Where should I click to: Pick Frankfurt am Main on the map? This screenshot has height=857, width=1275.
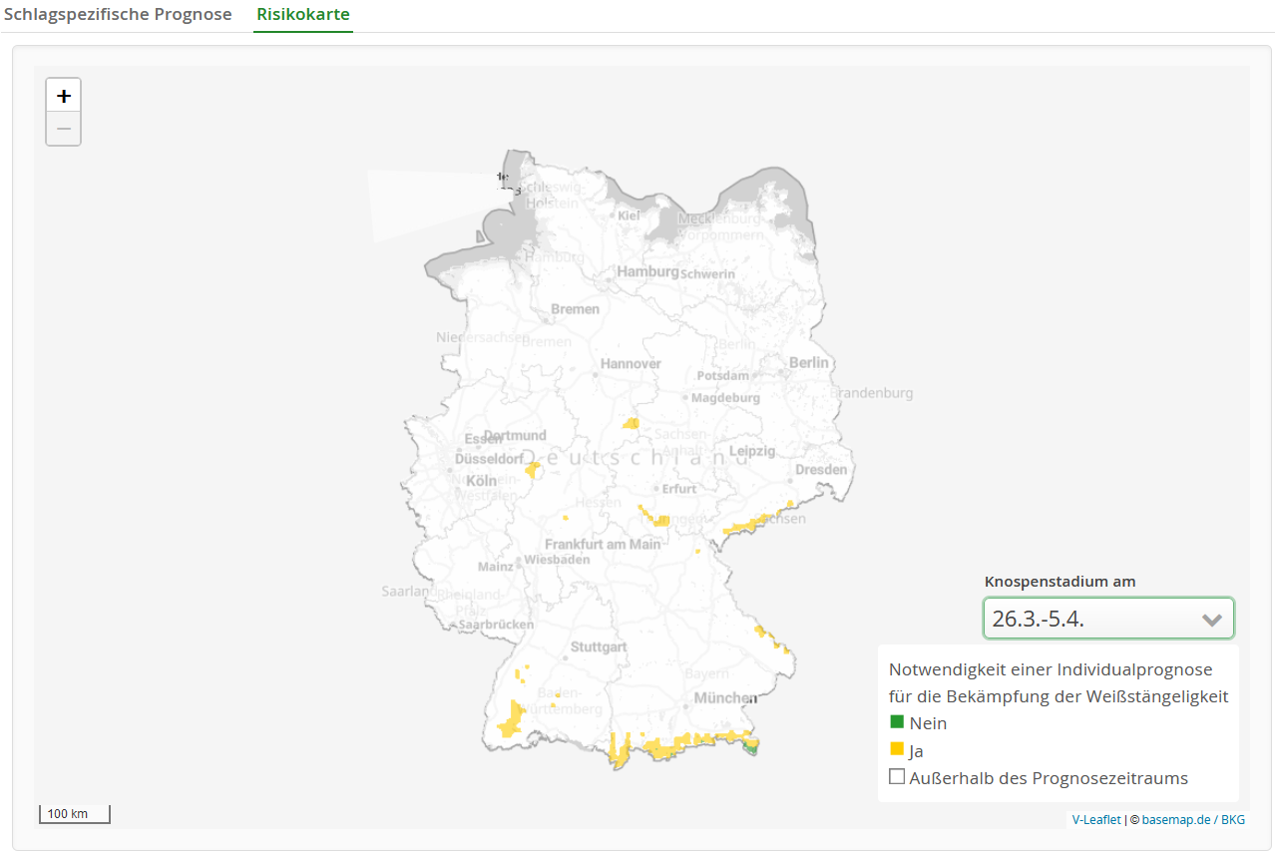603,544
